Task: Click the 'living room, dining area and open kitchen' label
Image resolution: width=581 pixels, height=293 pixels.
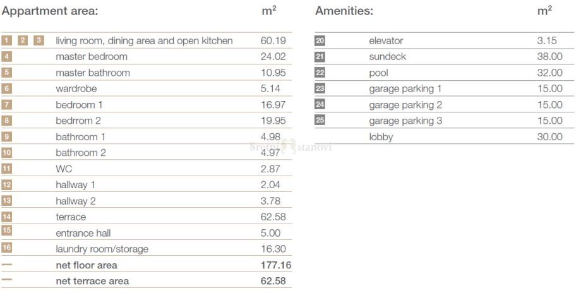Action: tap(144, 41)
